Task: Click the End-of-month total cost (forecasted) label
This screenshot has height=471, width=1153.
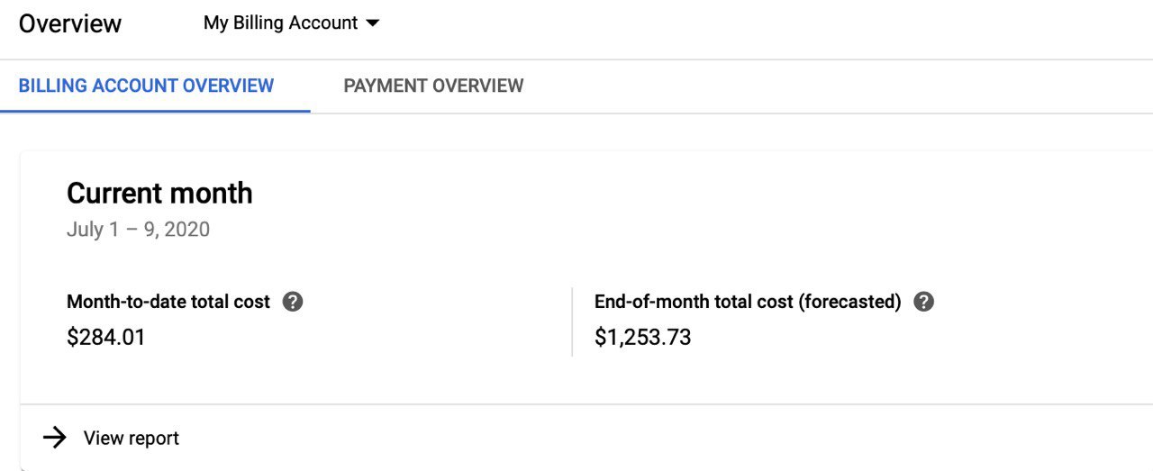Action: pos(748,302)
